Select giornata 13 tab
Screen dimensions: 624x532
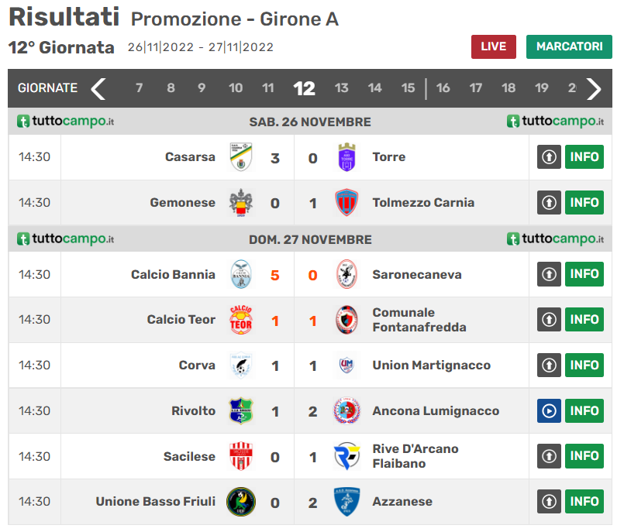(x=341, y=88)
